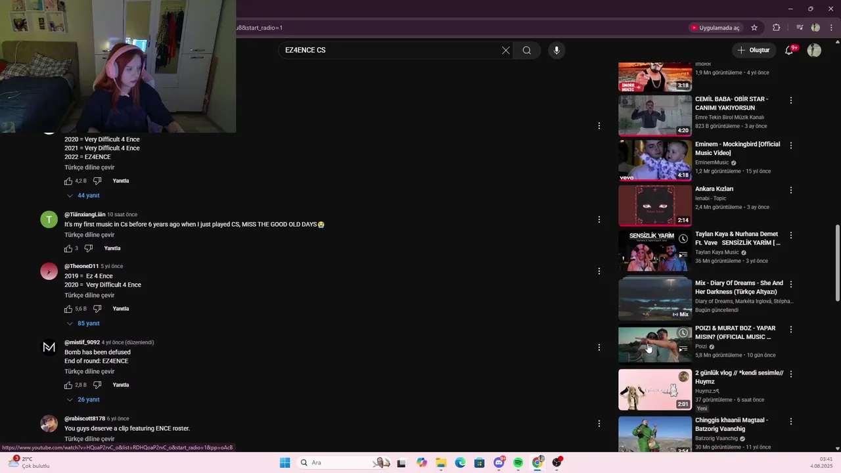Like the @mistif_9092 comment
The width and height of the screenshot is (841, 473).
(x=68, y=385)
